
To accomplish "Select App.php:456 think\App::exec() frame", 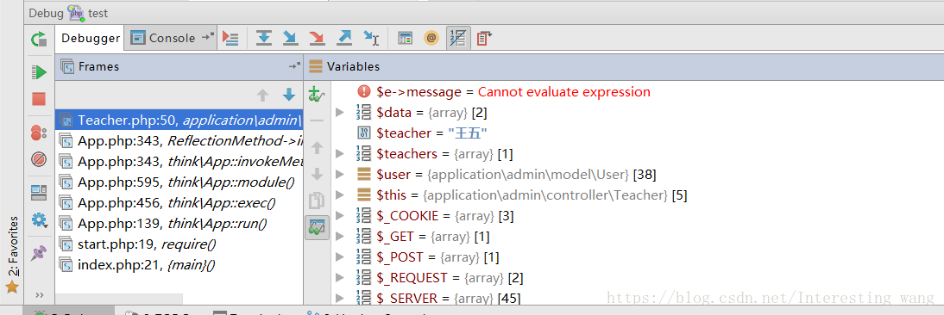I will (x=179, y=203).
